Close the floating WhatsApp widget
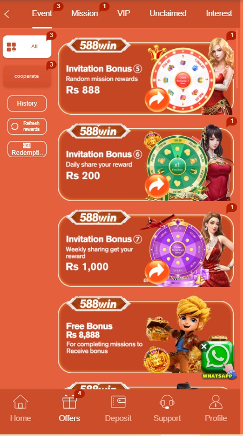 (204, 346)
